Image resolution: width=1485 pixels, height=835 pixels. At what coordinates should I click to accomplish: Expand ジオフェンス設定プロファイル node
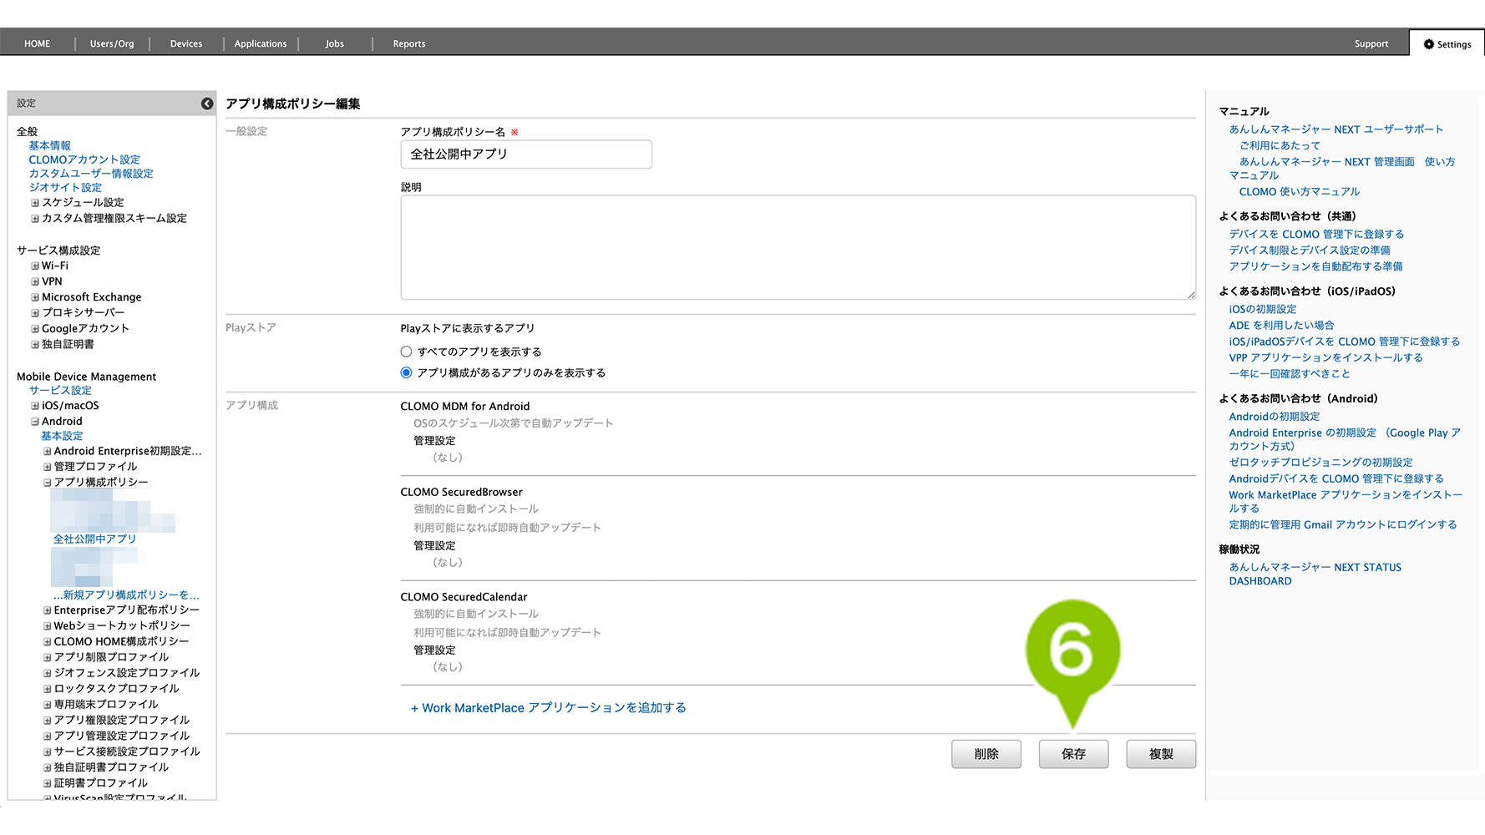tap(48, 673)
